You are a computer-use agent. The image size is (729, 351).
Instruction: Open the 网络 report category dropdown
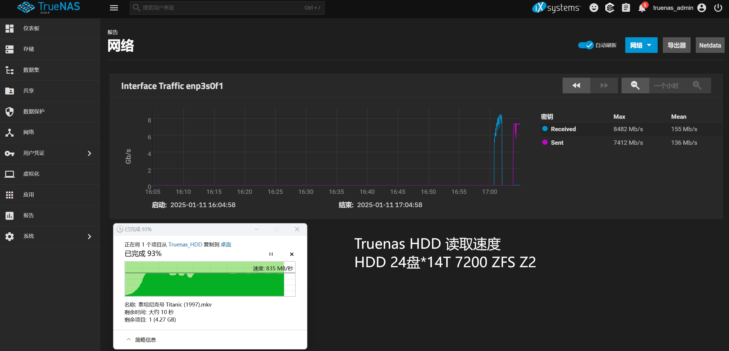(x=641, y=45)
